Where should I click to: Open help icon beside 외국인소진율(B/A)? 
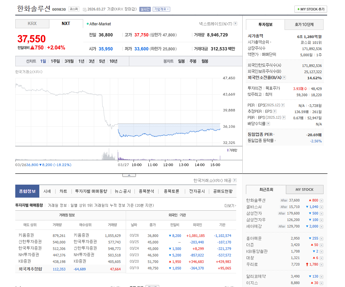(284, 77)
